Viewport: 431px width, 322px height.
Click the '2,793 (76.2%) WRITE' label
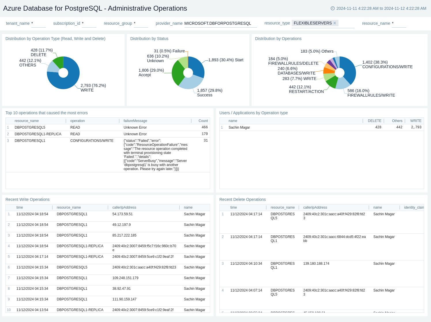(93, 88)
